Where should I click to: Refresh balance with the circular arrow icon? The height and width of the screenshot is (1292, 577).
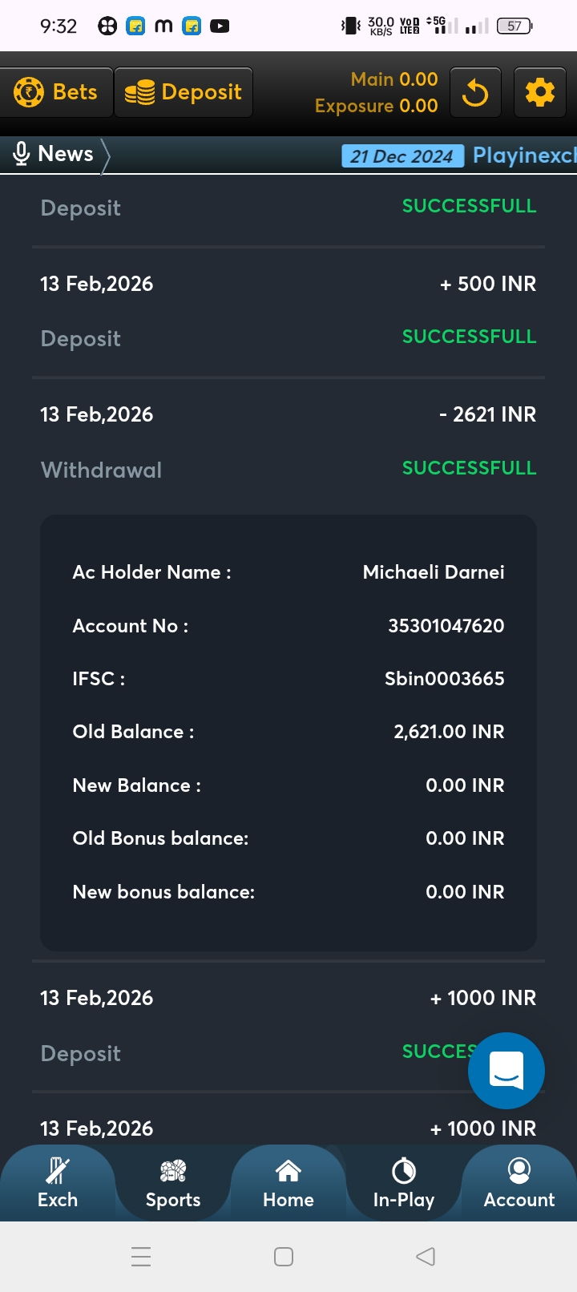pos(475,93)
